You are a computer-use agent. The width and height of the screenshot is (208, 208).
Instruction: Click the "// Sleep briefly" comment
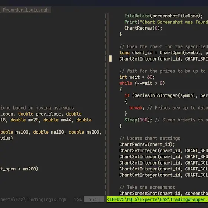(181, 120)
